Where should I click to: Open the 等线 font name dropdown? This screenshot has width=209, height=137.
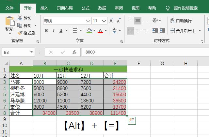tap(88, 21)
